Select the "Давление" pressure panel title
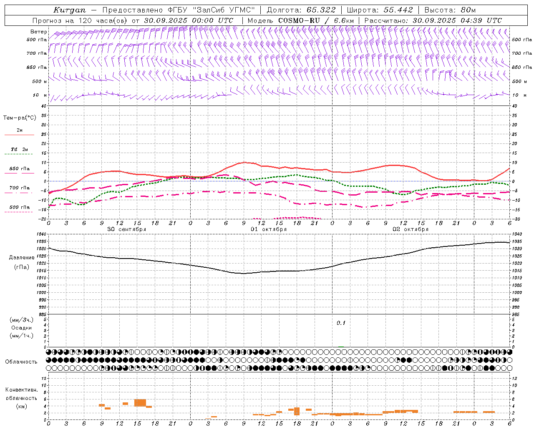The height and width of the screenshot is (427, 534). click(22, 258)
